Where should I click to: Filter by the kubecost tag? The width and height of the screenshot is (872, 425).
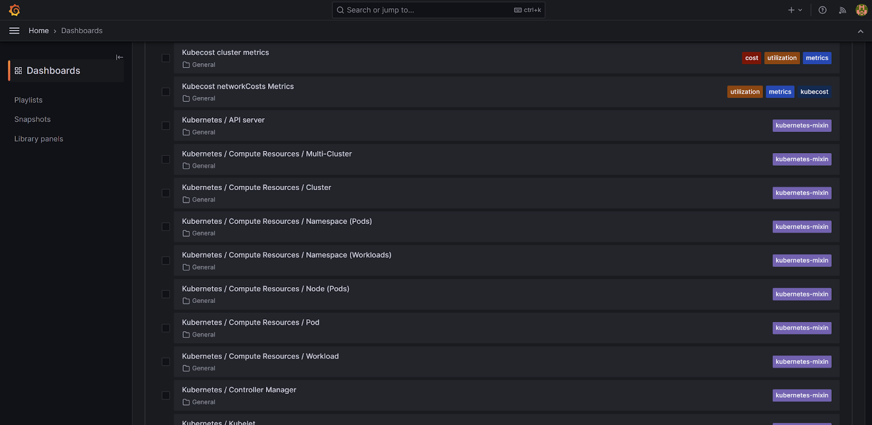click(814, 92)
